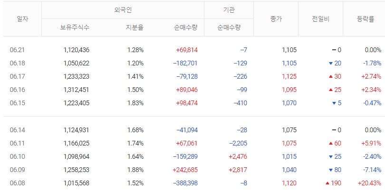Viewport: 385px width, 191px height.
Task: Click holdings value 1,050,622
Action: tap(77, 64)
